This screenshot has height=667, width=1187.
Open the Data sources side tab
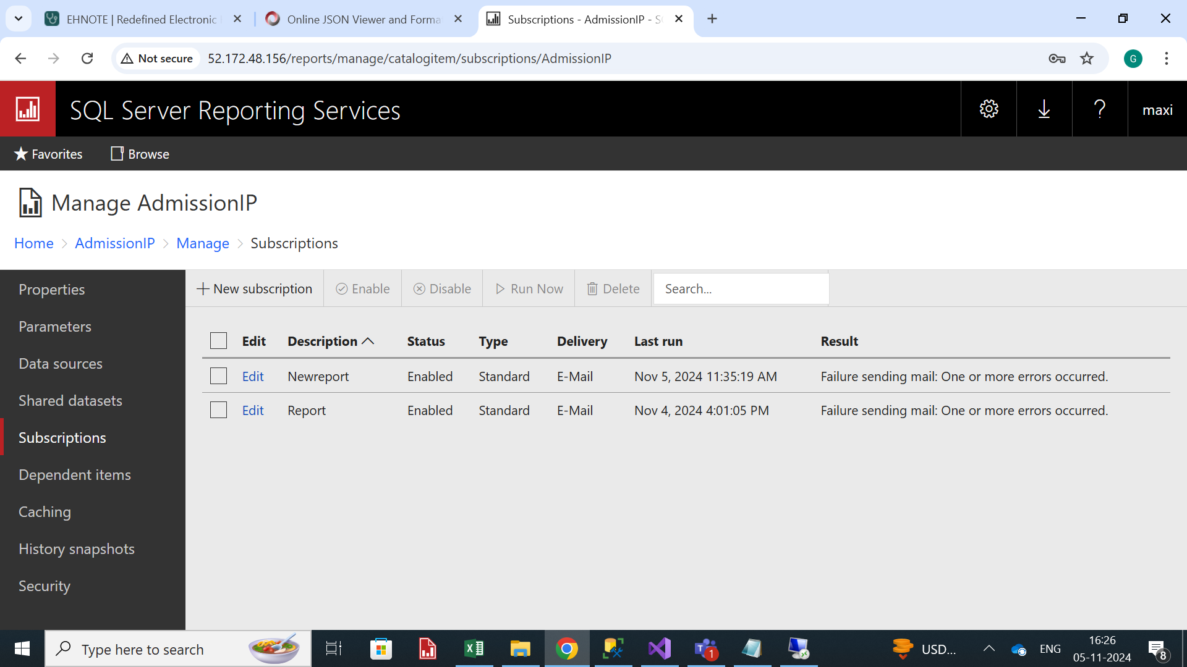pyautogui.click(x=93, y=363)
